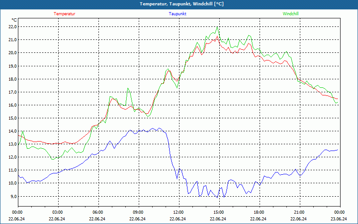The height and width of the screenshot is (224, 358).
Task: Select the blue 'Taupunkt' legend label
Action: click(177, 14)
